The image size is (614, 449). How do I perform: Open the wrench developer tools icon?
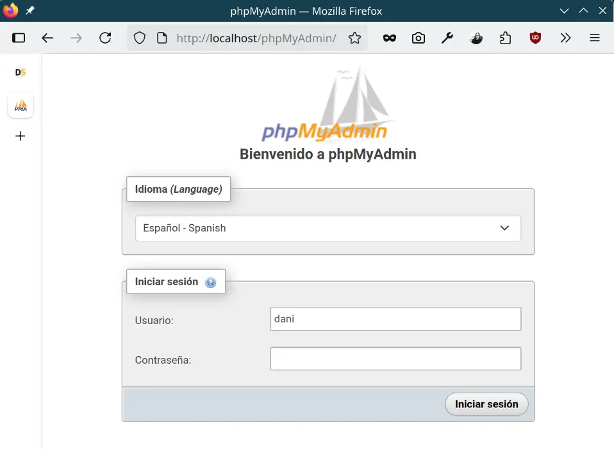pyautogui.click(x=447, y=38)
